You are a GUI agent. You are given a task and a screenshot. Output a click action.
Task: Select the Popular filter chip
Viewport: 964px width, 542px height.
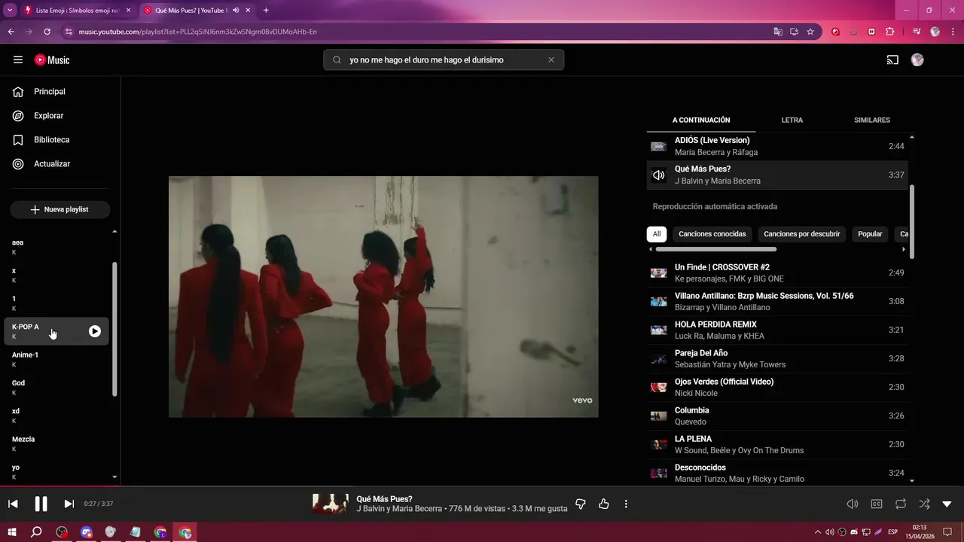tap(870, 234)
